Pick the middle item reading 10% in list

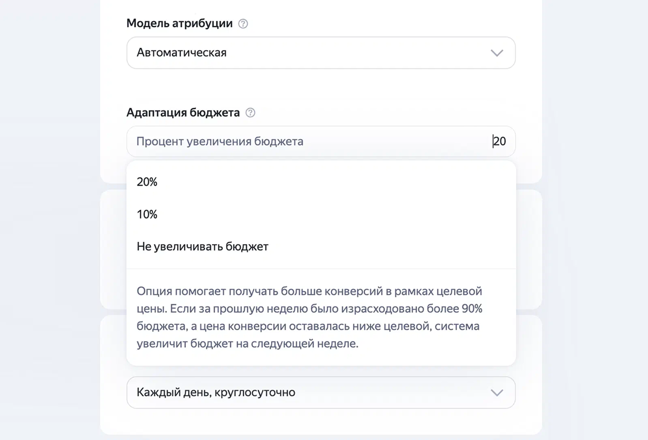coord(321,214)
